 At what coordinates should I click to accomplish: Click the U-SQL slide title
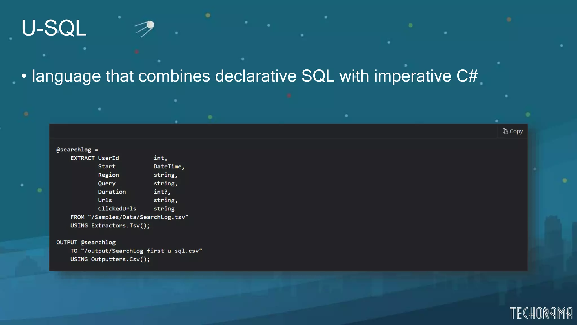point(54,28)
